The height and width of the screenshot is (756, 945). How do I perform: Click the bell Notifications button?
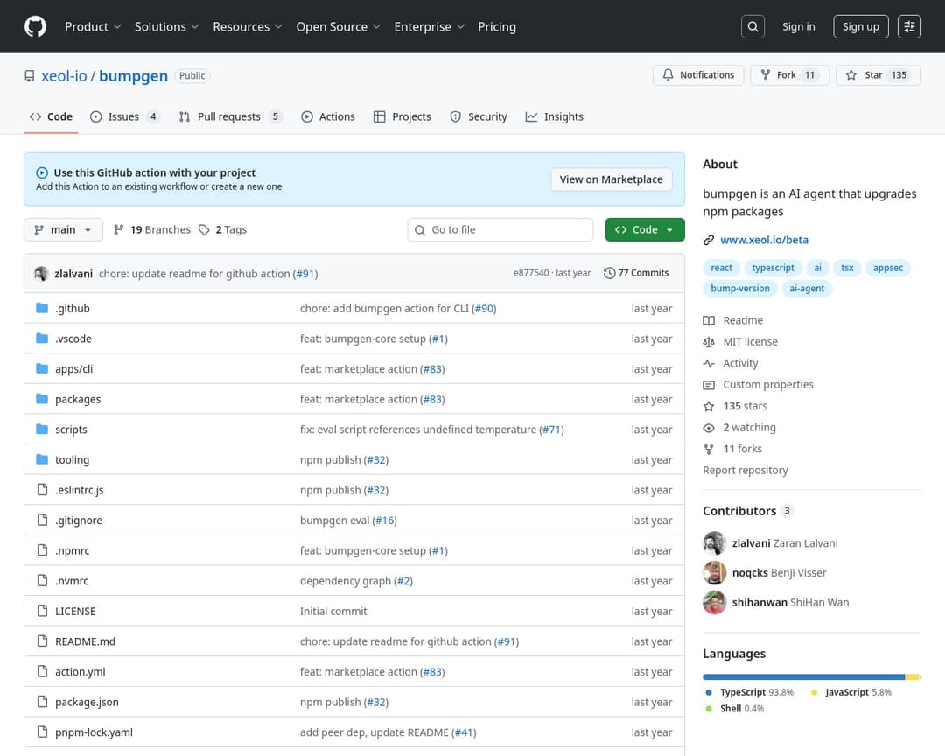(x=698, y=75)
